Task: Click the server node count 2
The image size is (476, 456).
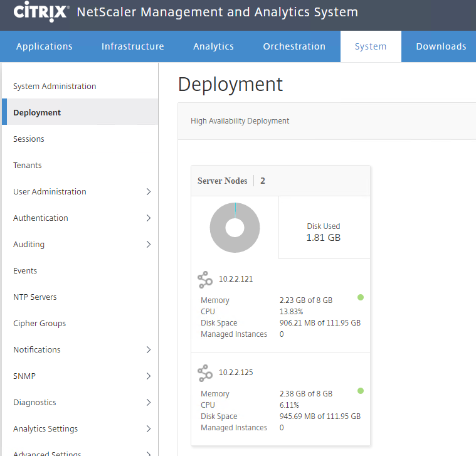Action: tap(263, 181)
